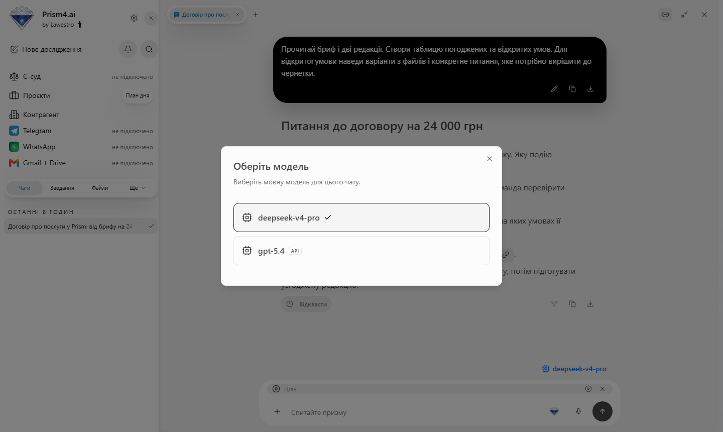Viewport: 723px width, 432px height.
Task: Copy the assistant response
Action: [572, 304]
